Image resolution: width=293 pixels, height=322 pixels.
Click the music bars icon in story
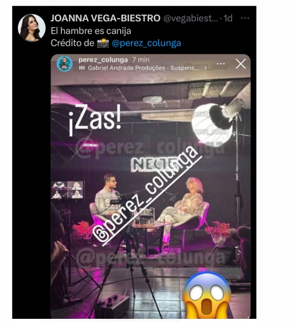(x=82, y=68)
